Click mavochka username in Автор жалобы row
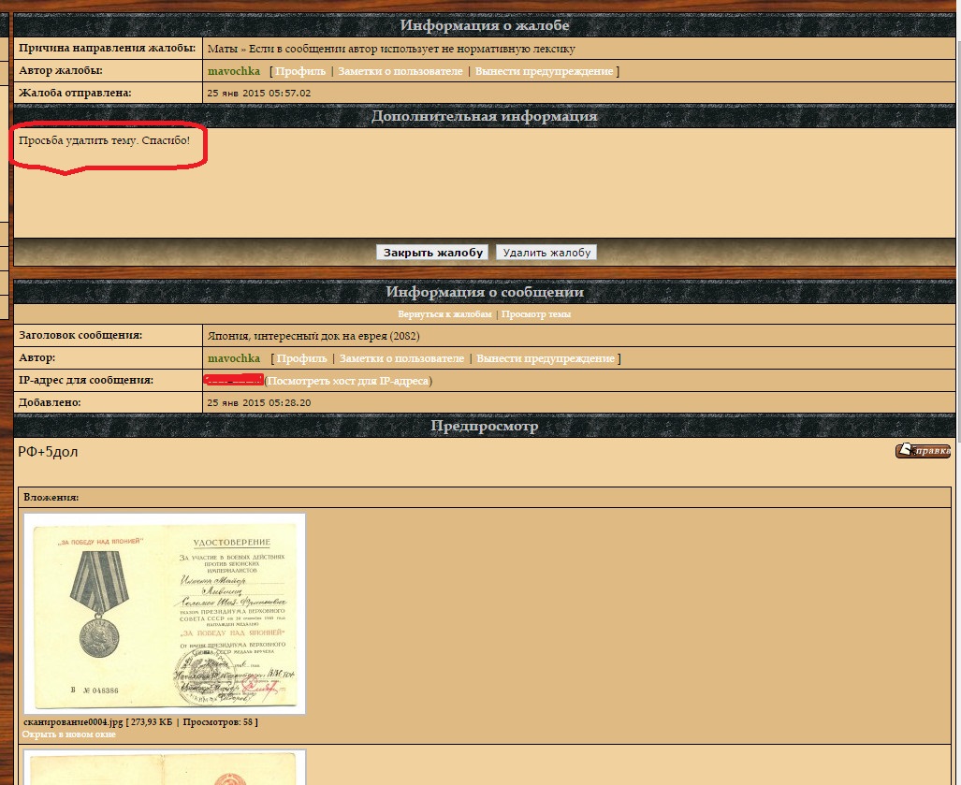Image resolution: width=961 pixels, height=785 pixels. 233,71
